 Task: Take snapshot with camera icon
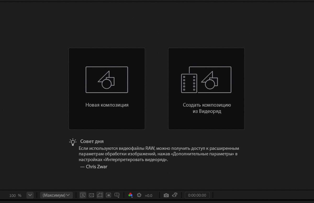tap(166, 195)
